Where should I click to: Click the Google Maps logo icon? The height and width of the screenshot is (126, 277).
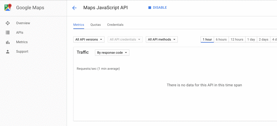[8, 8]
